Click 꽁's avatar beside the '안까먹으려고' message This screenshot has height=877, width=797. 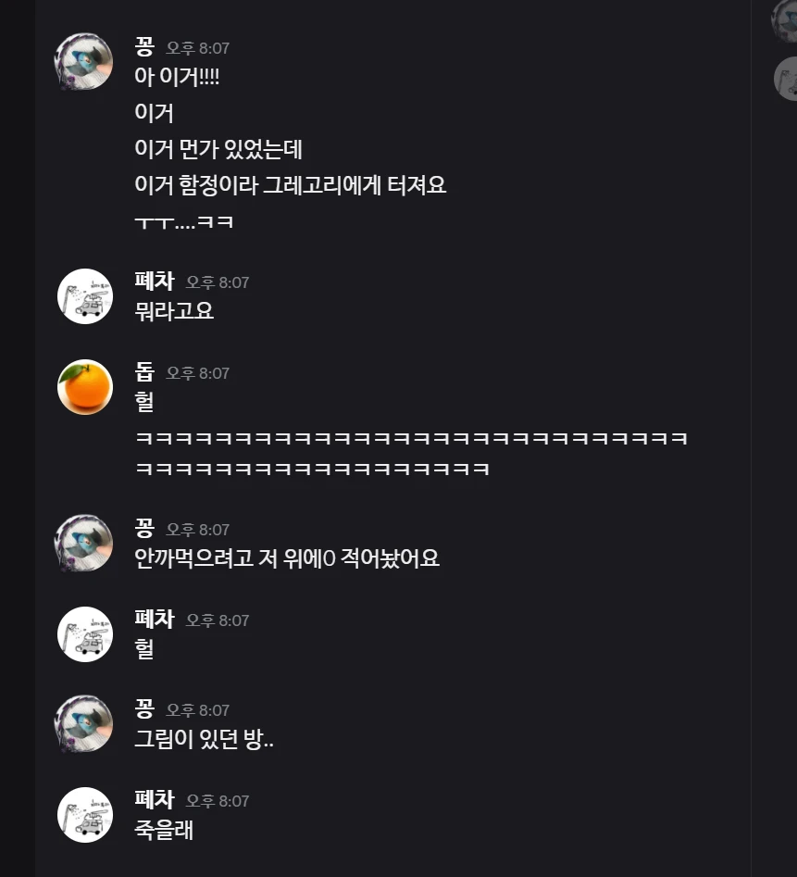point(84,543)
